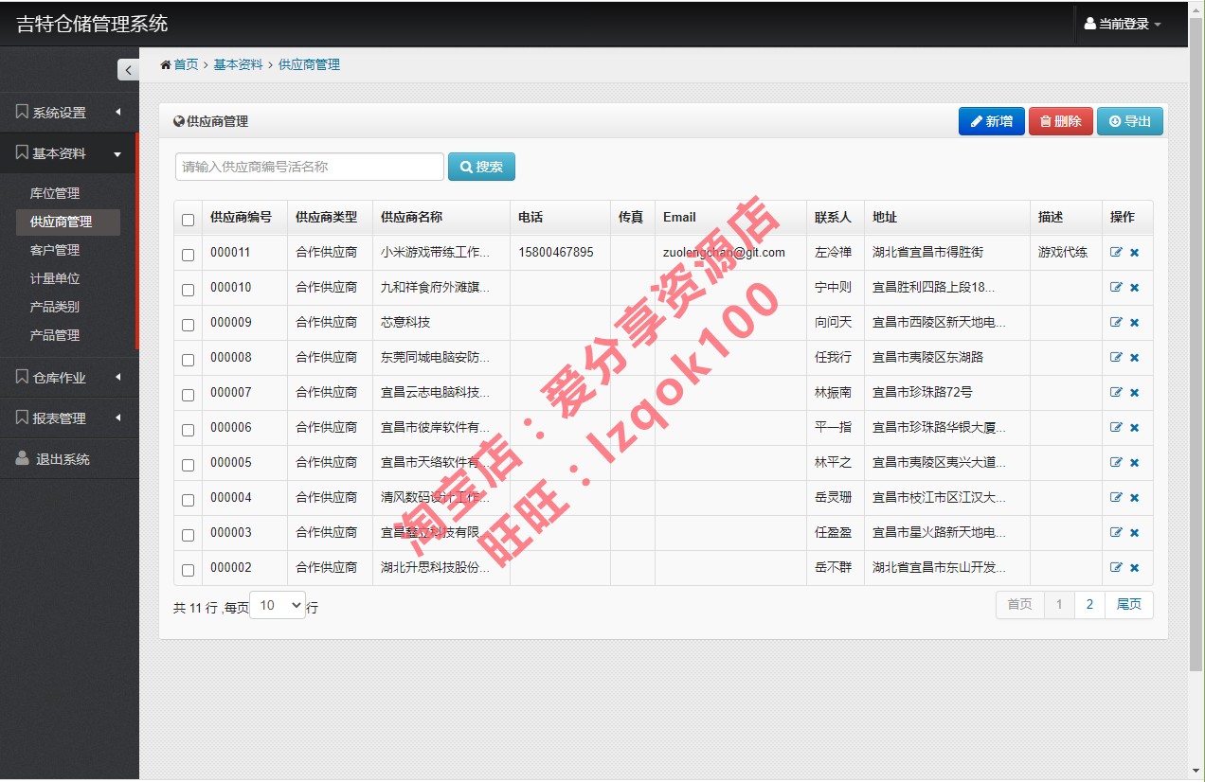Screen dimensions: 1205x782
Task: Click the 搜索 search button
Action: (481, 167)
